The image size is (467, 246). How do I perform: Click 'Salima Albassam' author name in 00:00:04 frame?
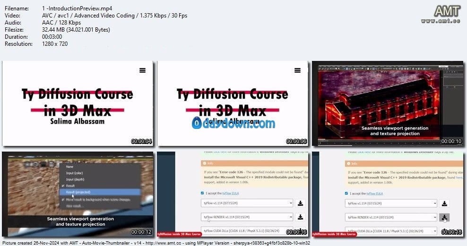point(78,121)
